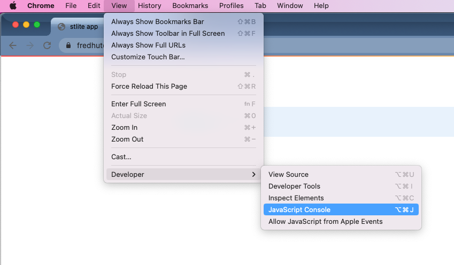Image resolution: width=454 pixels, height=265 pixels.
Task: Choose View Source from submenu
Action: pos(288,175)
